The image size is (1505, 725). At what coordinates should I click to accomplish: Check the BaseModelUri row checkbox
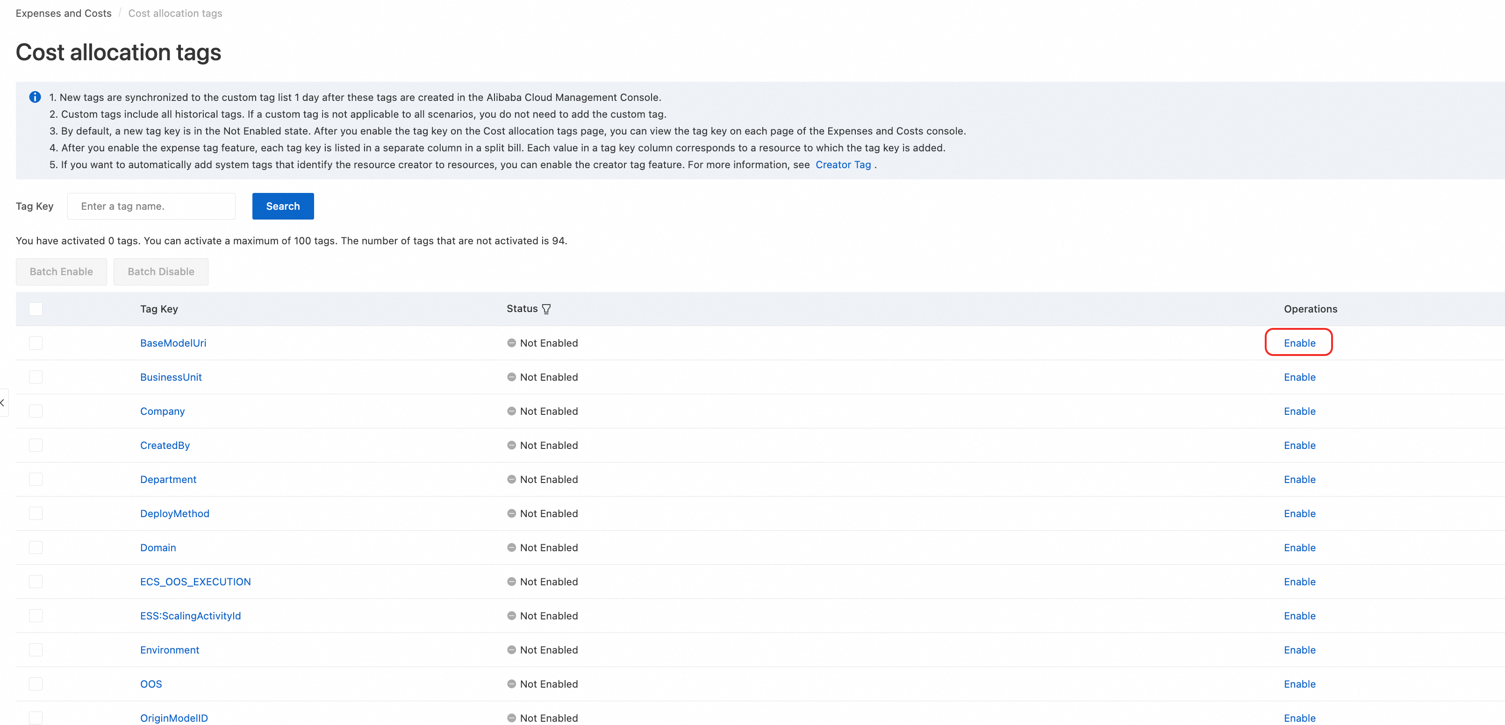(x=36, y=343)
